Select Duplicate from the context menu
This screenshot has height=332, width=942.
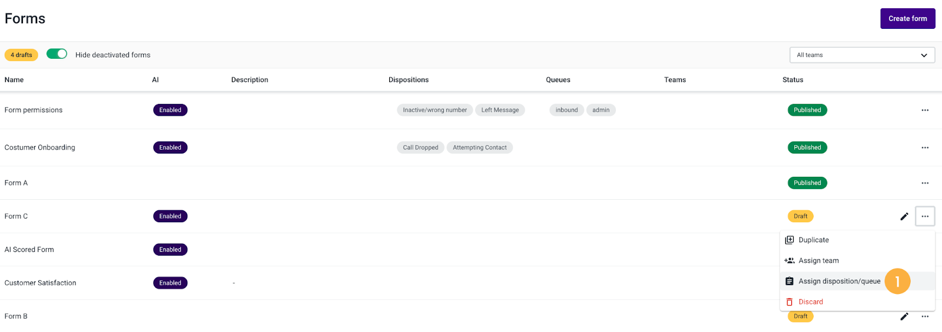tap(857, 240)
